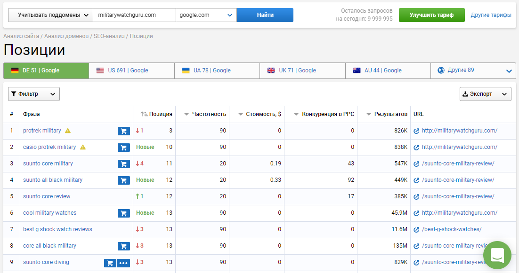Click Новые label in casio protrek military row
Screen dimensions: 519x273
pyautogui.click(x=145, y=147)
